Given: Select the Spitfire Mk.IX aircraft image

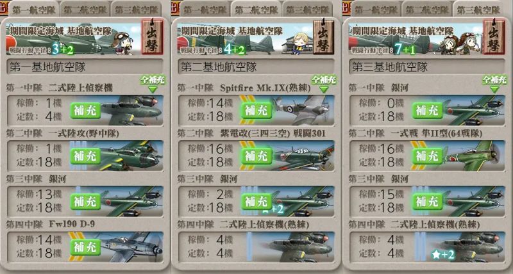Looking at the screenshot, I should point(303,110).
